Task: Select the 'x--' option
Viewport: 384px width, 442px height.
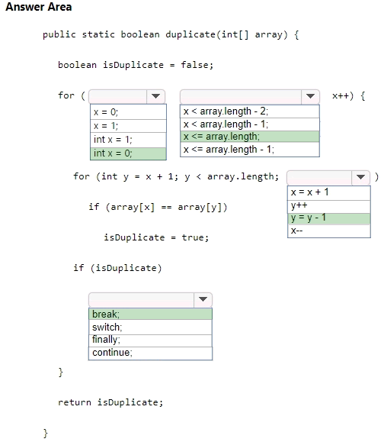Action: tap(329, 231)
